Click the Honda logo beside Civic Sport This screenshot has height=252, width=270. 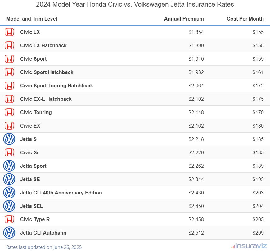[x=9, y=59]
